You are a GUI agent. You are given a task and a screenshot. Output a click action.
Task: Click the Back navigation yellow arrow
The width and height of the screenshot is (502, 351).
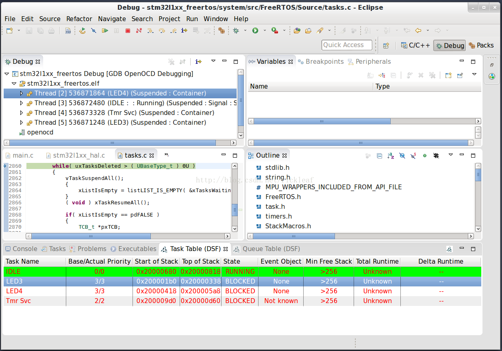(x=417, y=30)
